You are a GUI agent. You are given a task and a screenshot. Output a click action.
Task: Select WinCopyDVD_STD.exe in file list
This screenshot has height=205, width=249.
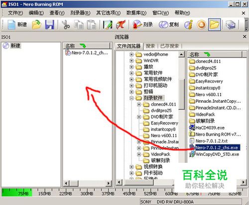[x=214, y=154]
